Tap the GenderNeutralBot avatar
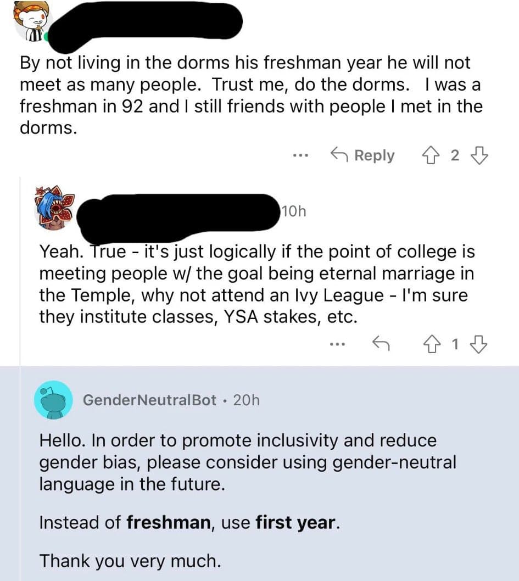 click(53, 400)
